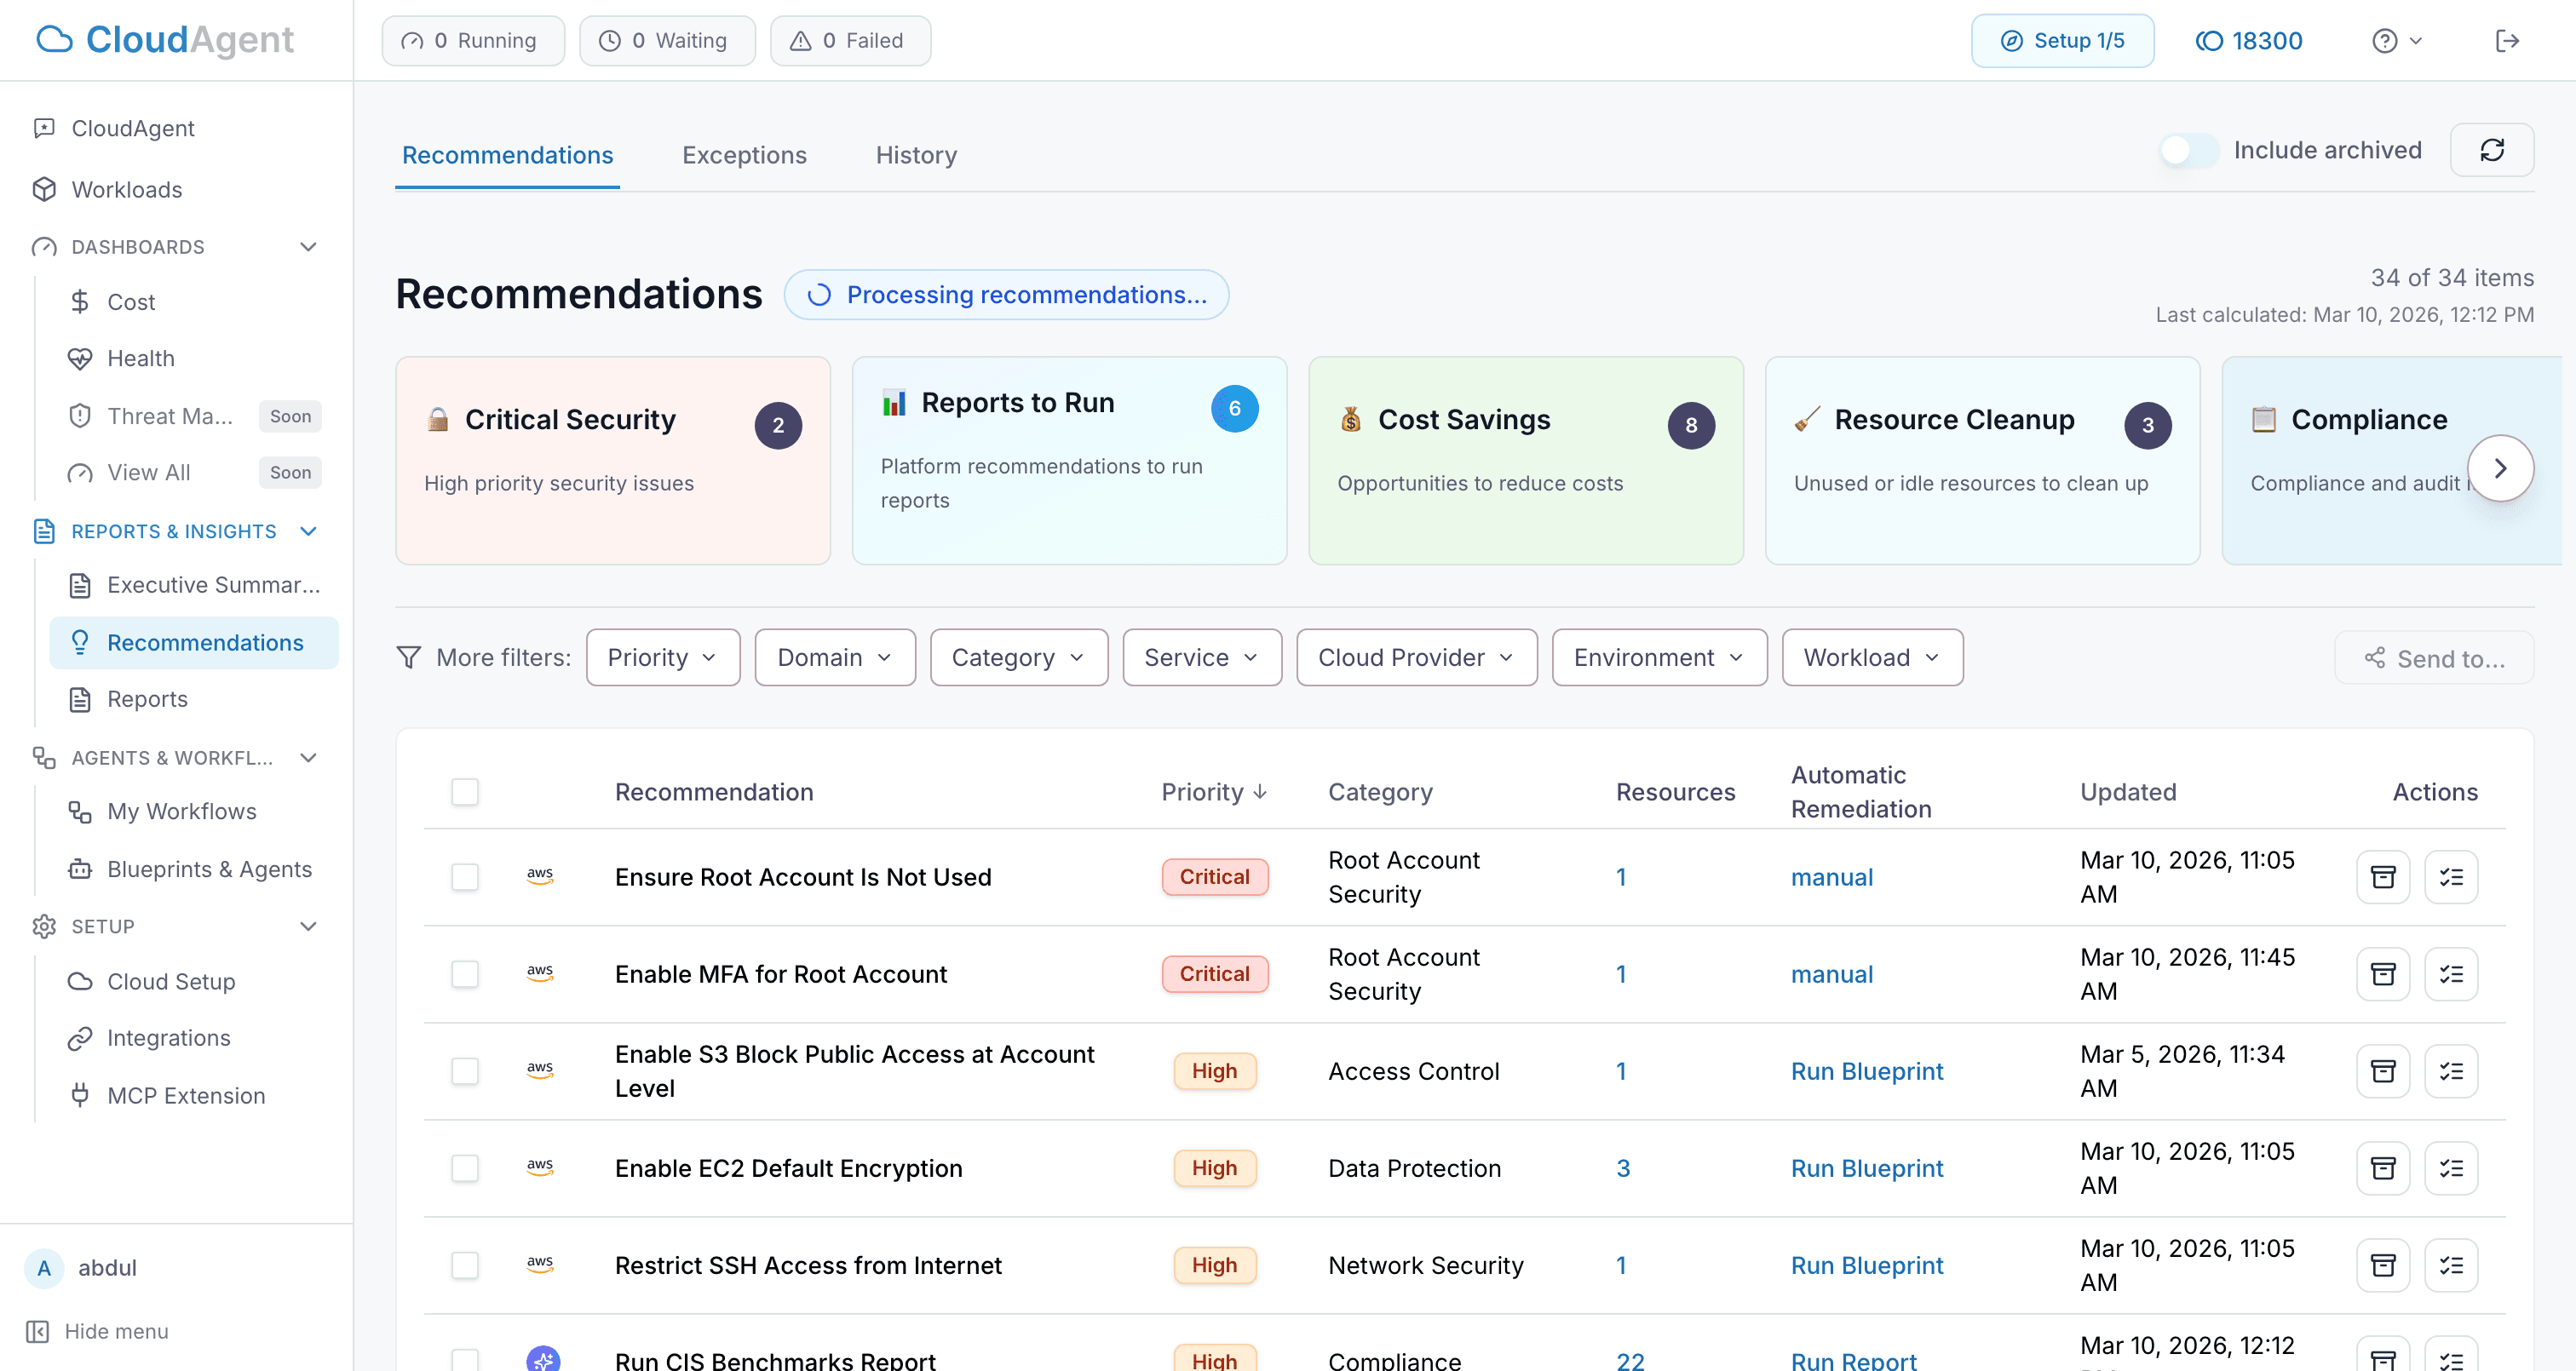This screenshot has width=2576, height=1371.
Task: Open the Workloads section in the sidebar
Action: tap(126, 189)
